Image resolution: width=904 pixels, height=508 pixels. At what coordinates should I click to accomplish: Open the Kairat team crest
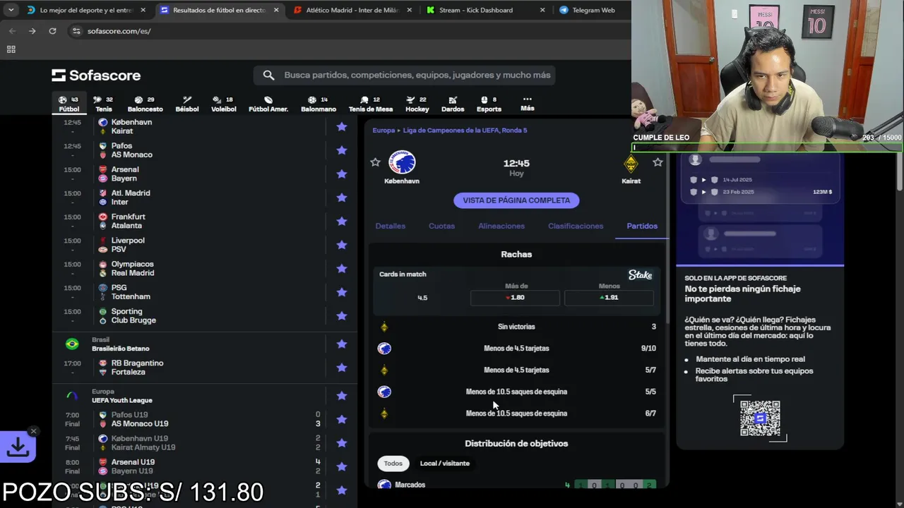pos(631,164)
